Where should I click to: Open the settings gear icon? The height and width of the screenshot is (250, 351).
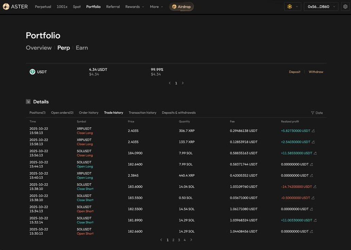345,6
